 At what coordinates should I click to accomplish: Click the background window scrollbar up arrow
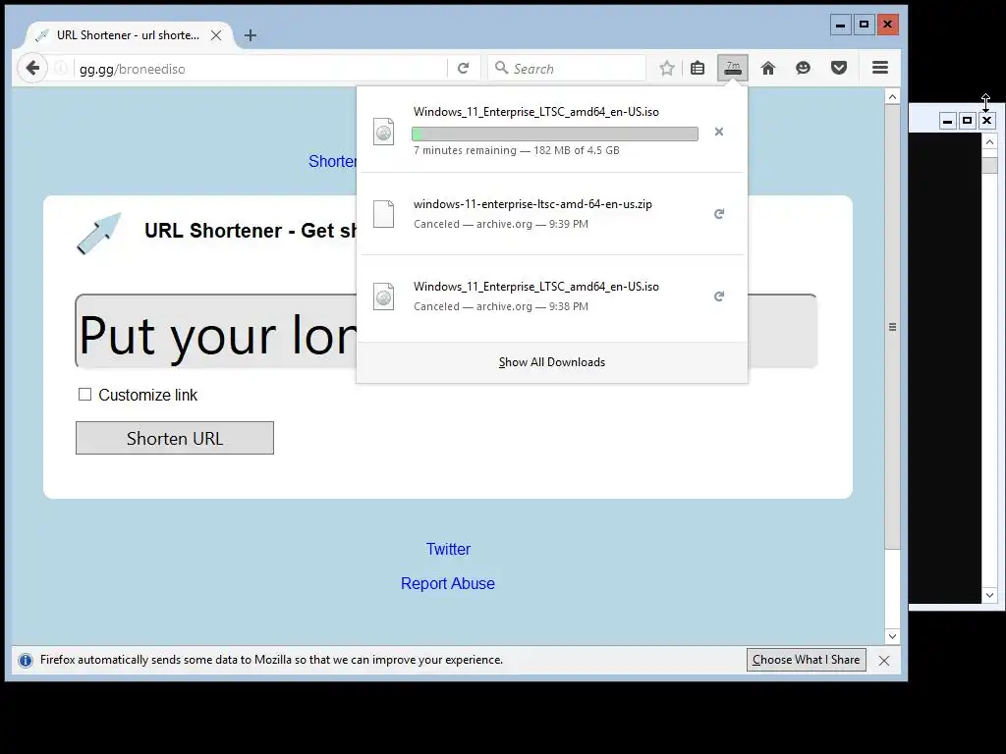[x=990, y=141]
